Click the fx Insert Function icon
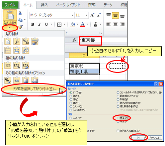165x146 pixels. [74, 40]
